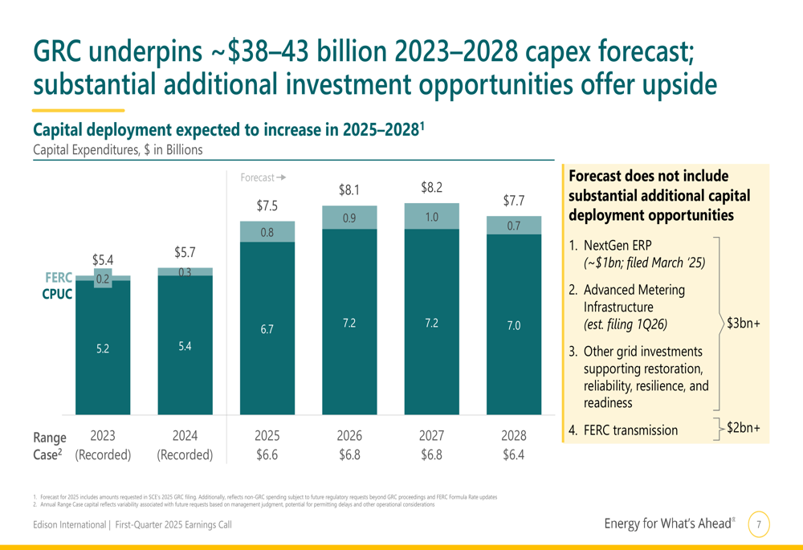Click the $8.2 total above 2027 bar

[x=432, y=187]
